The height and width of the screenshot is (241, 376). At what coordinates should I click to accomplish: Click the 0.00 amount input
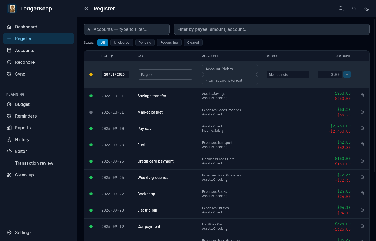point(330,74)
